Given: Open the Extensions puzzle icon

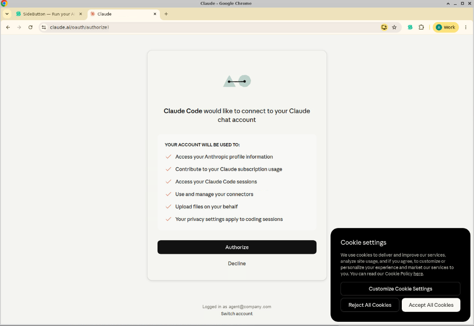Looking at the screenshot, I should click(421, 27).
